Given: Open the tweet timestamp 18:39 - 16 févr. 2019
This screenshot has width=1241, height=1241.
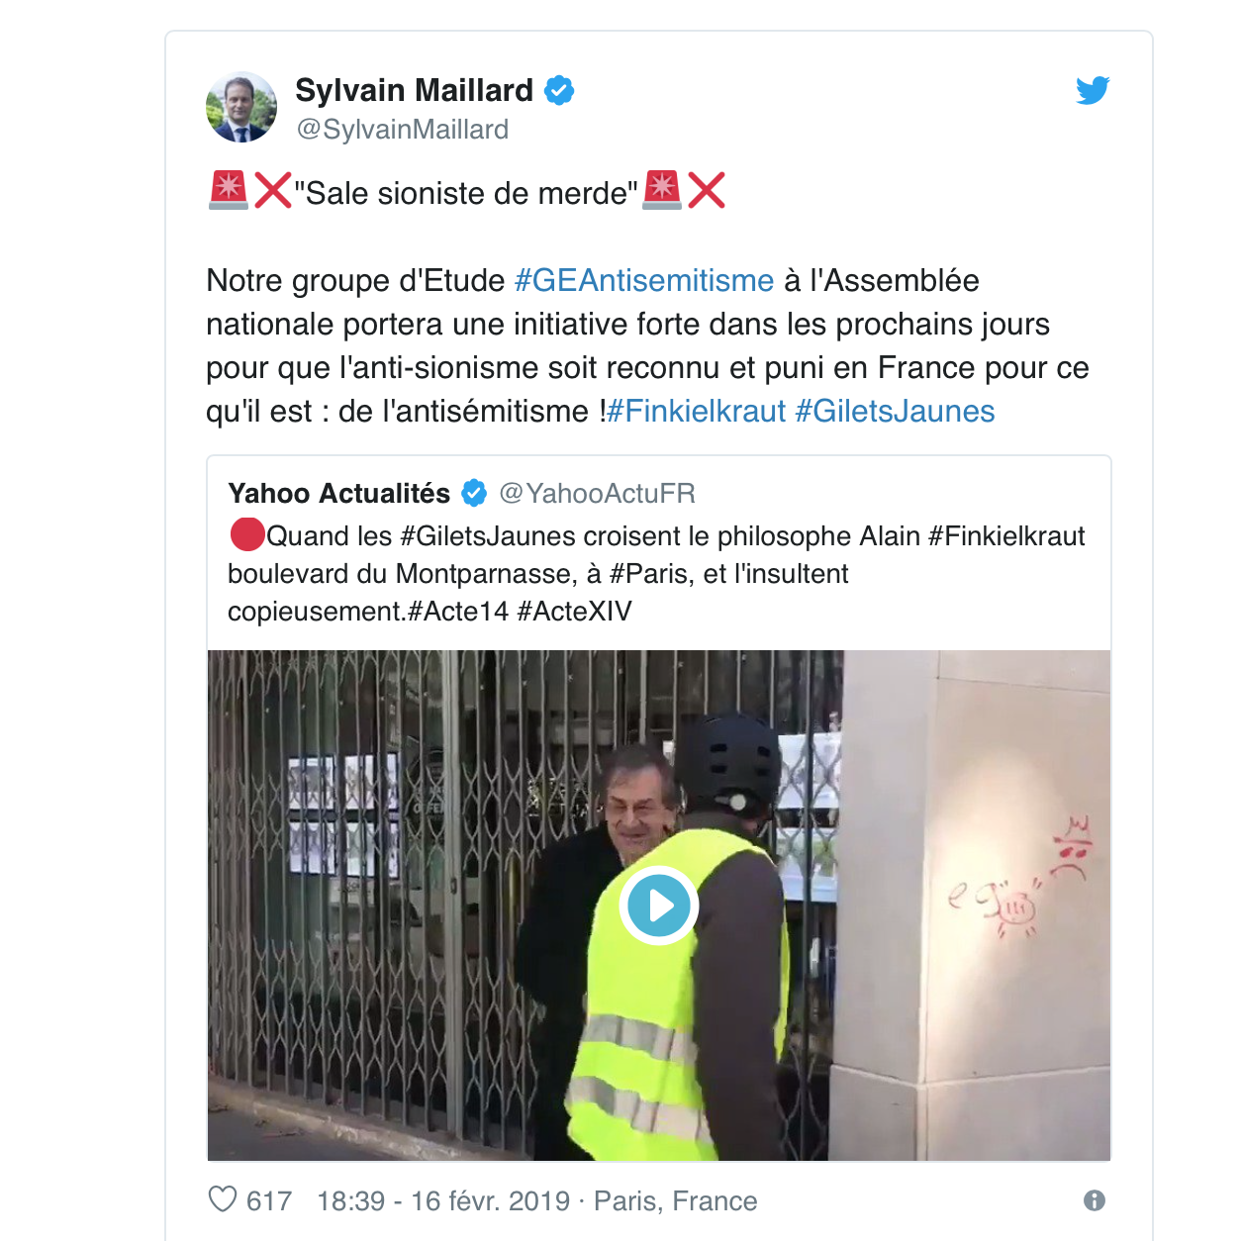Looking at the screenshot, I should (443, 1200).
